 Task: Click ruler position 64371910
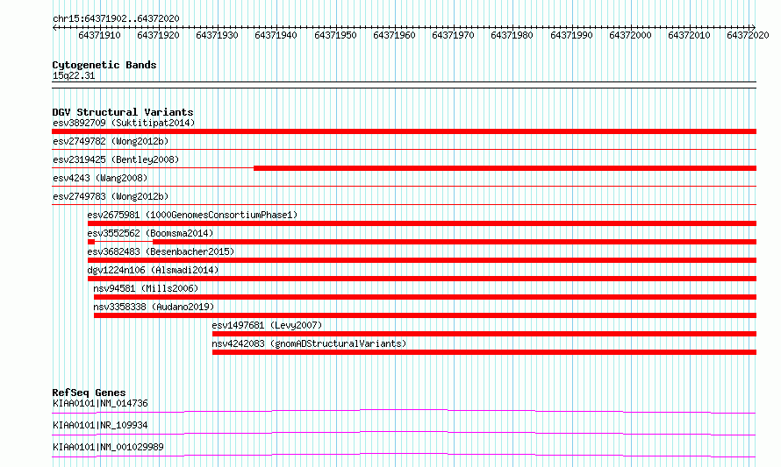click(x=99, y=35)
